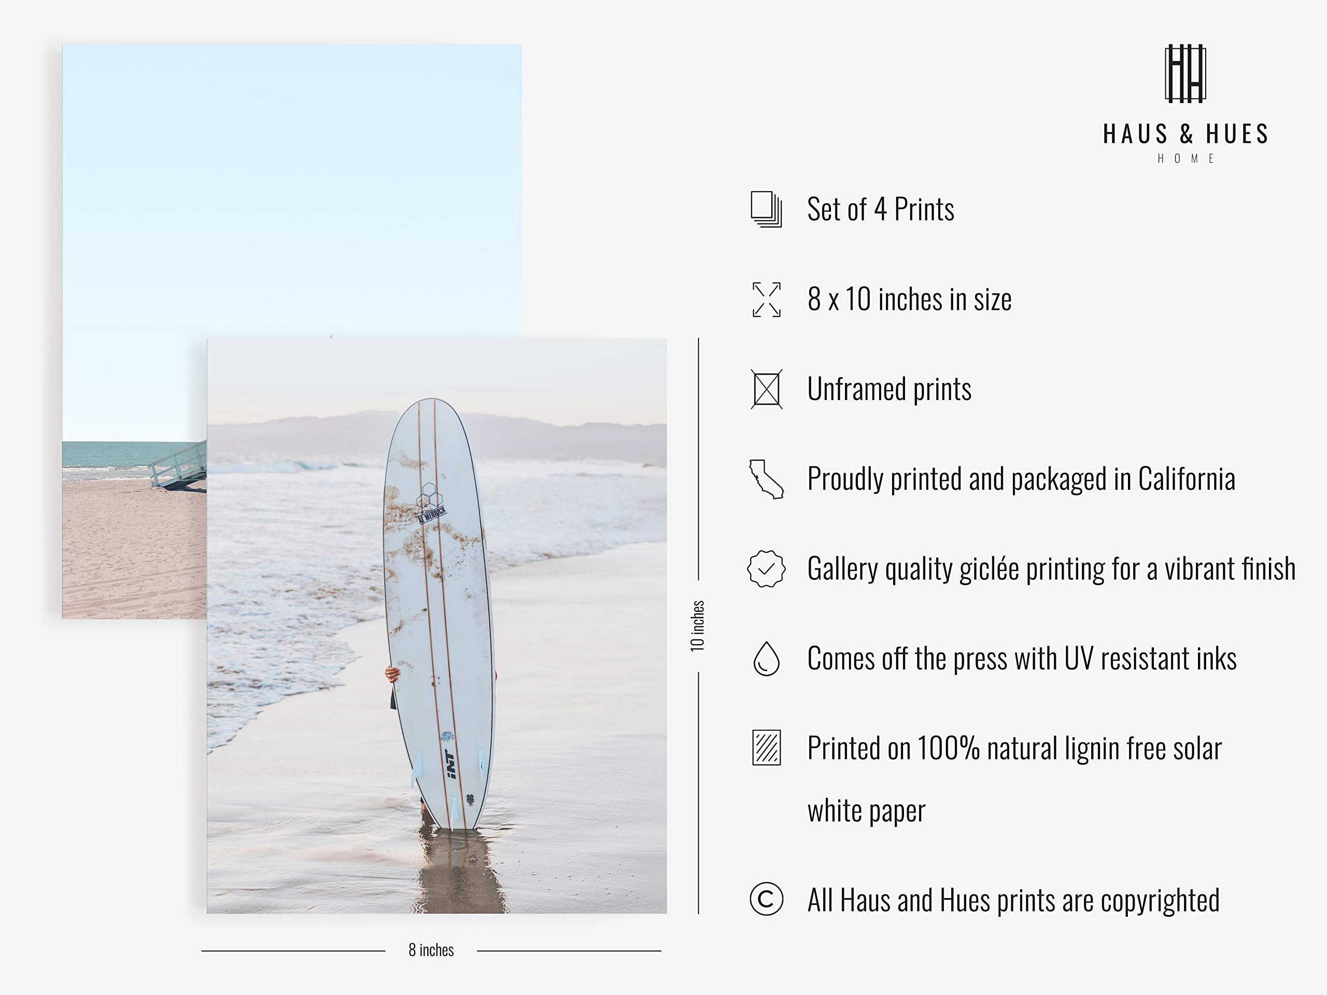
Task: Click the ink droplet icon
Action: [x=766, y=659]
